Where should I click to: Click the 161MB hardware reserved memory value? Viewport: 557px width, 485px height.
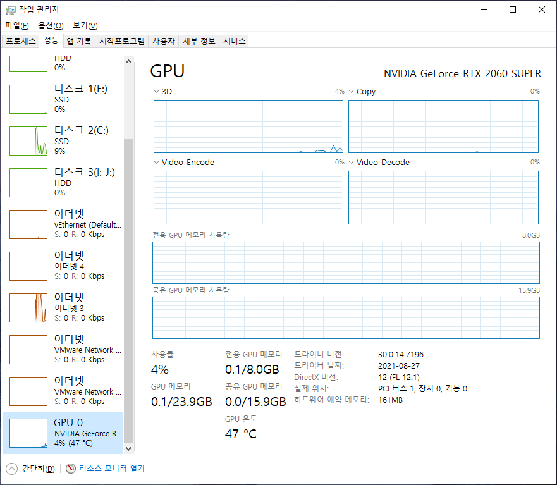click(x=390, y=400)
